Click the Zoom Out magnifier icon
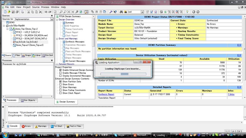 click(65, 12)
